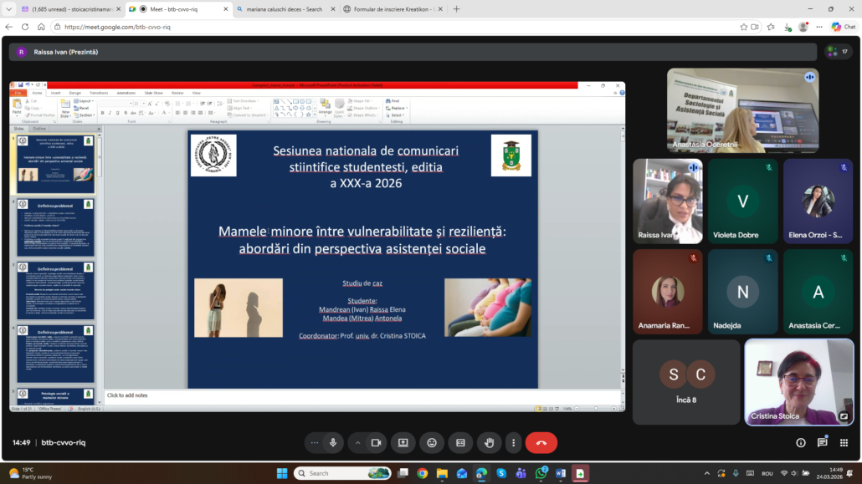862x484 pixels.
Task: Open the ROU keyboard language switcher
Action: [x=767, y=474]
